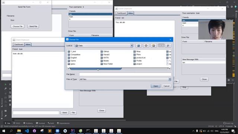Select friend toan in top-left Friends list

tap(90, 17)
